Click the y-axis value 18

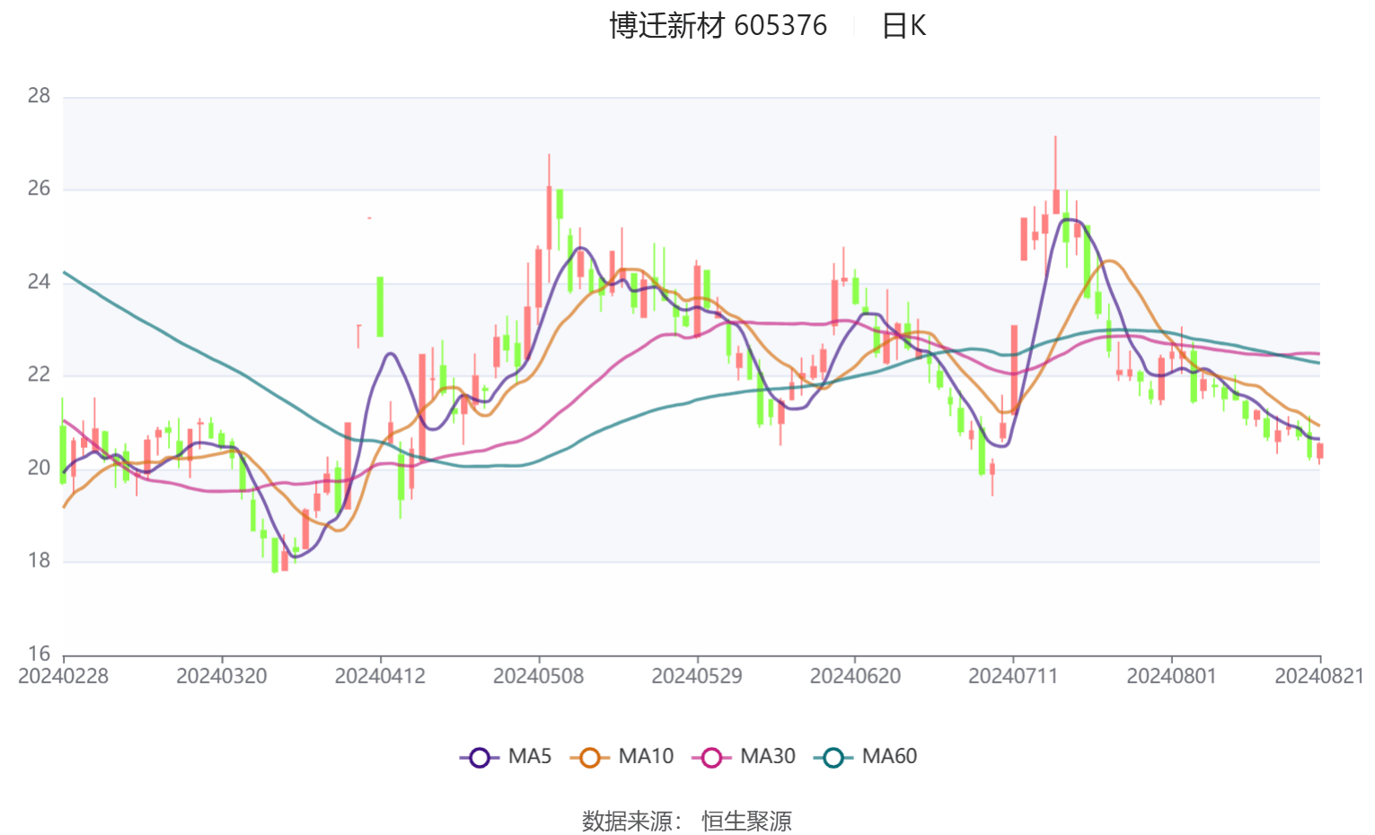coord(39,560)
